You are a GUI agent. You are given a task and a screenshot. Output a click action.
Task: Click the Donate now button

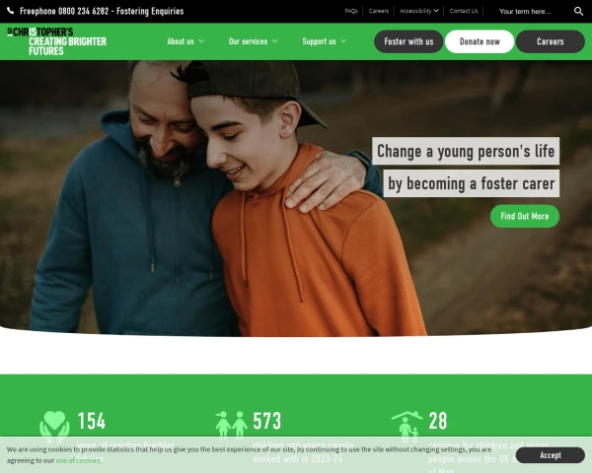pos(480,41)
